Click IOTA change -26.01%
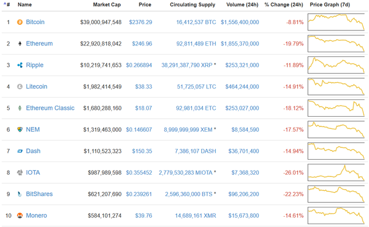The height and width of the screenshot is (227, 369). point(293,173)
